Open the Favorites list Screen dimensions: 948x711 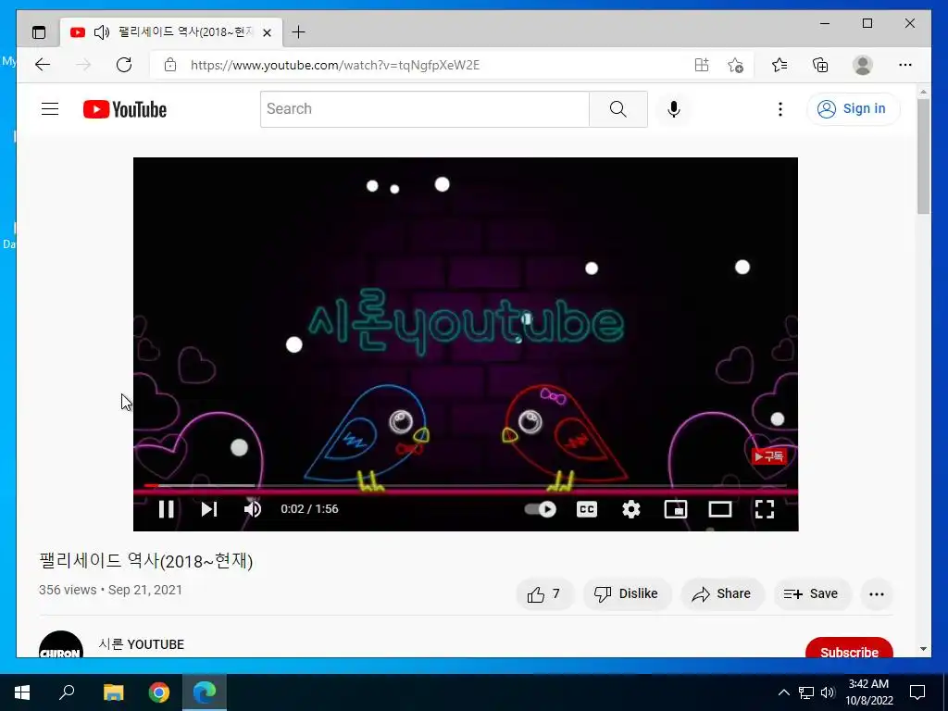(780, 65)
